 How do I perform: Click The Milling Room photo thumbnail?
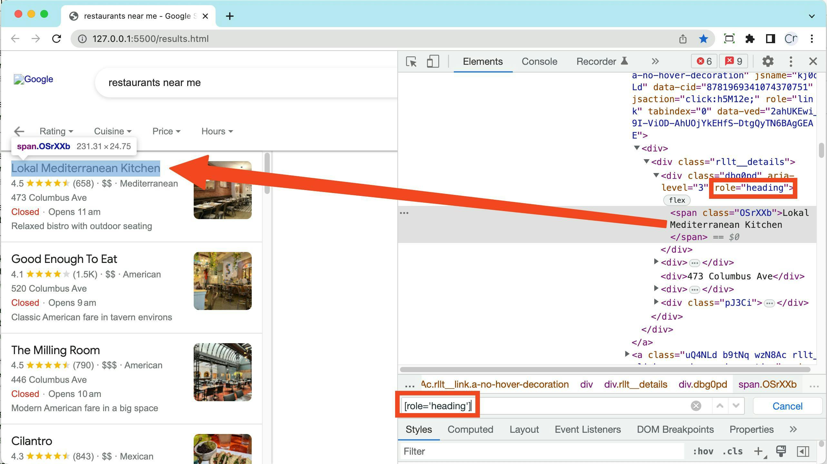(222, 372)
